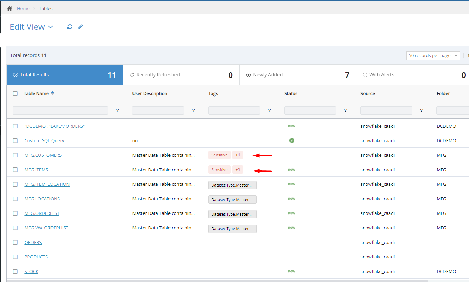
Task: Check the Custom SQL Query row checkbox
Action: tap(15, 140)
